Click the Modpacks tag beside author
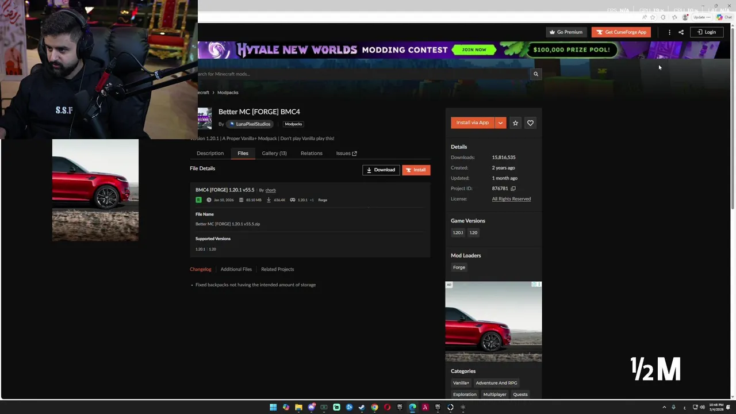Viewport: 736px width, 414px height. click(x=293, y=124)
